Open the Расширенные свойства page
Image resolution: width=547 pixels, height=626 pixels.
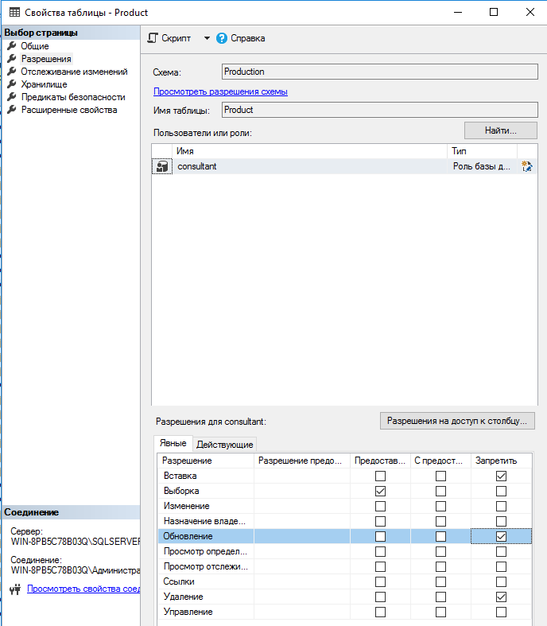69,110
